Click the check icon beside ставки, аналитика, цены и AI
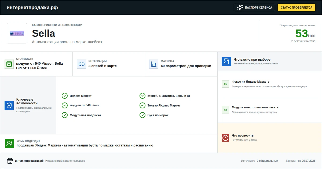The image size is (322, 169). [142, 96]
